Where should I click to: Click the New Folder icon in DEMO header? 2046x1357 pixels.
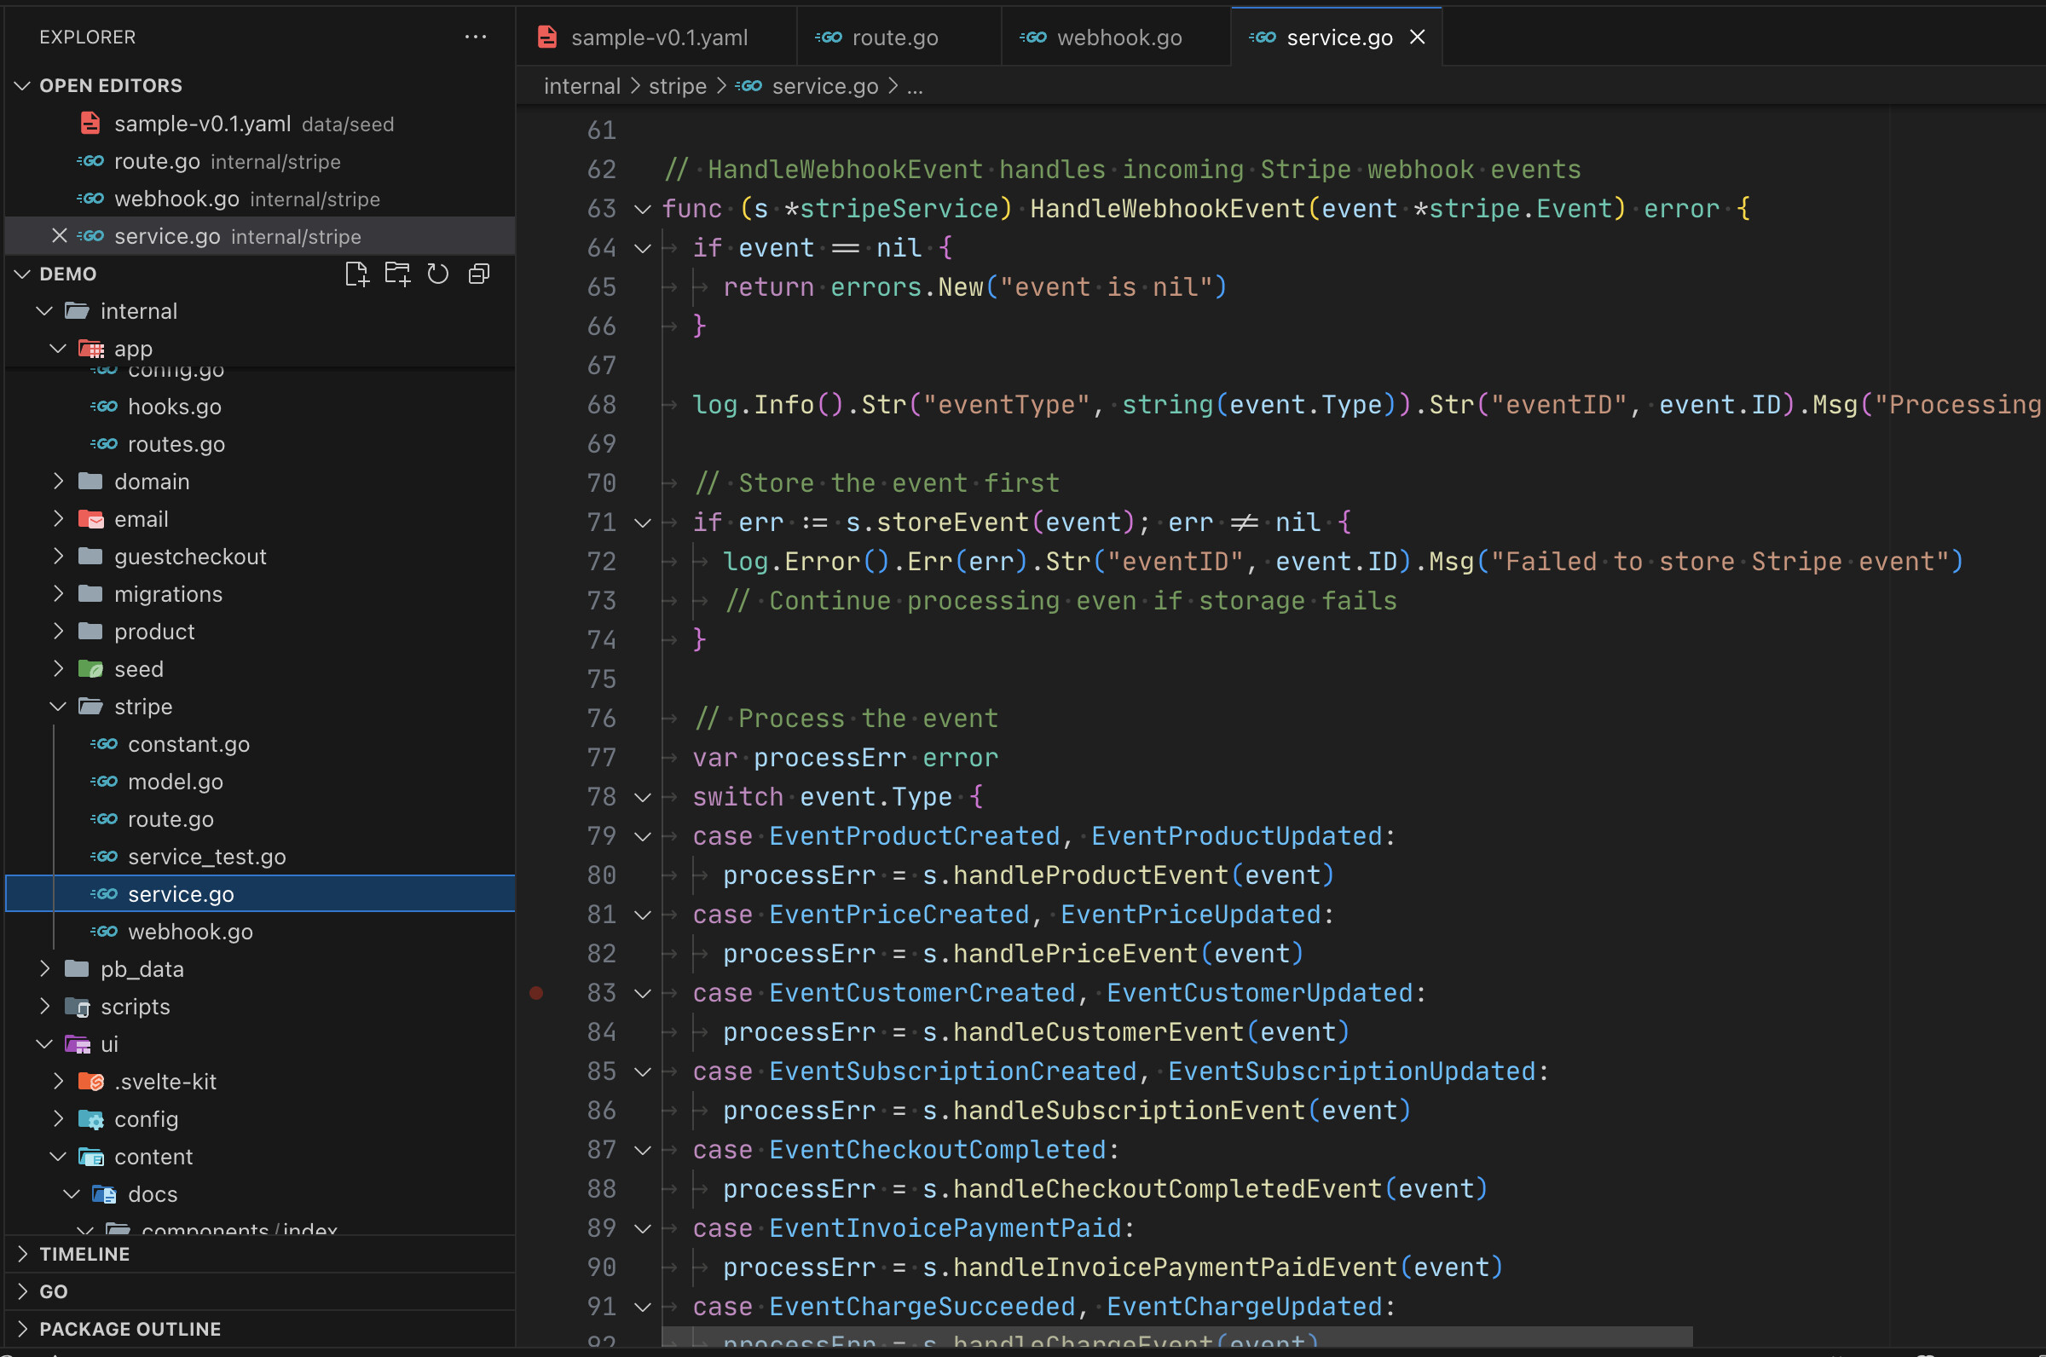click(x=397, y=274)
